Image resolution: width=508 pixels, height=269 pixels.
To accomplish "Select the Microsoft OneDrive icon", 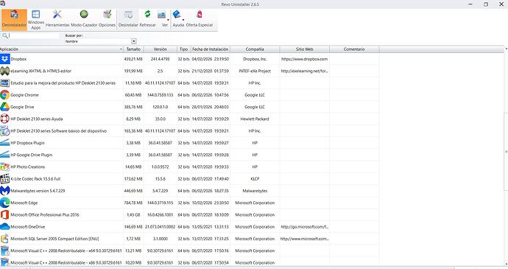I will [x=5, y=227].
